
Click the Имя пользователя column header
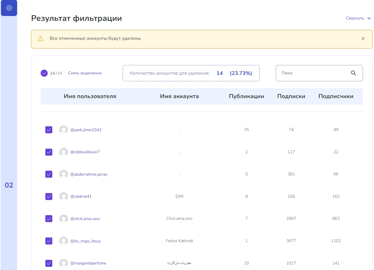90,96
